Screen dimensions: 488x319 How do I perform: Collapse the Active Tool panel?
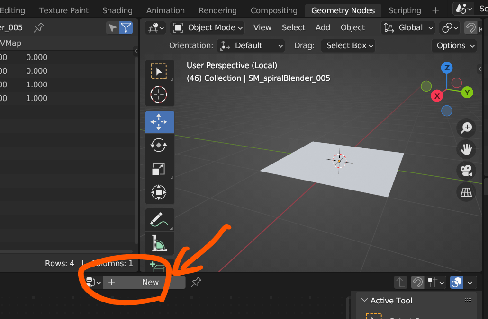[x=364, y=300]
